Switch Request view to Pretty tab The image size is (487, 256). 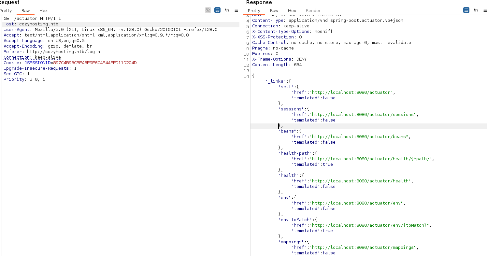click(6, 10)
